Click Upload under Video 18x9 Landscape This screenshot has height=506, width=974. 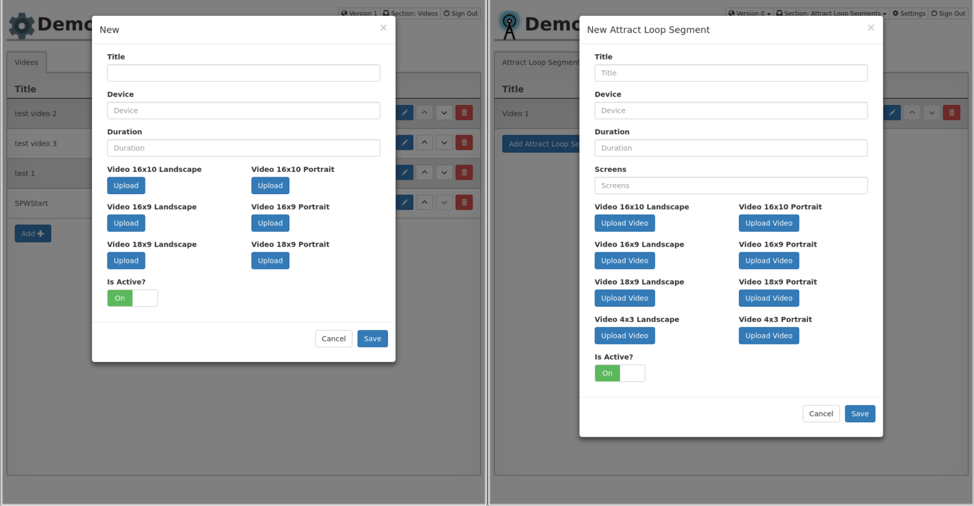126,261
